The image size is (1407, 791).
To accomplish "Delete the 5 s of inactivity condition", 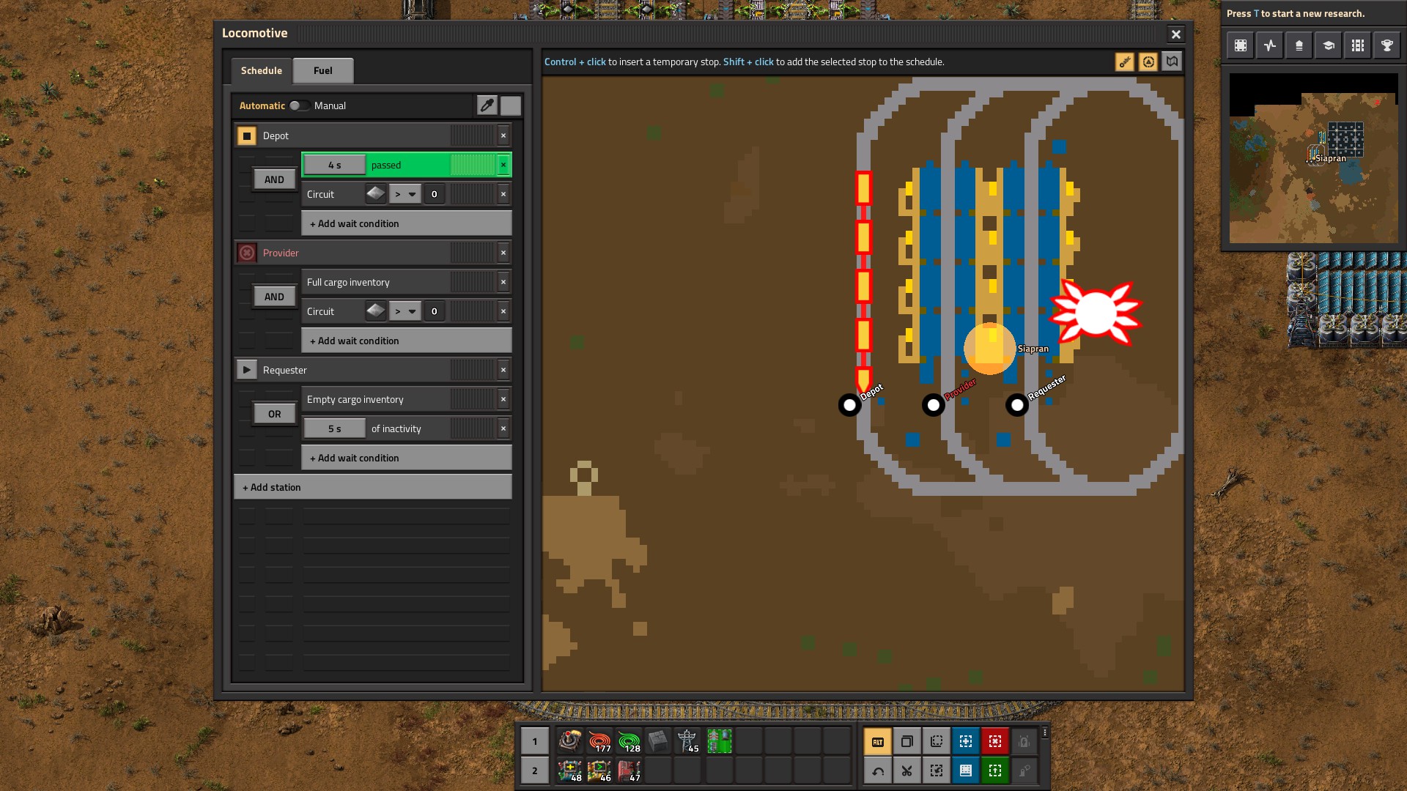I will click(503, 428).
